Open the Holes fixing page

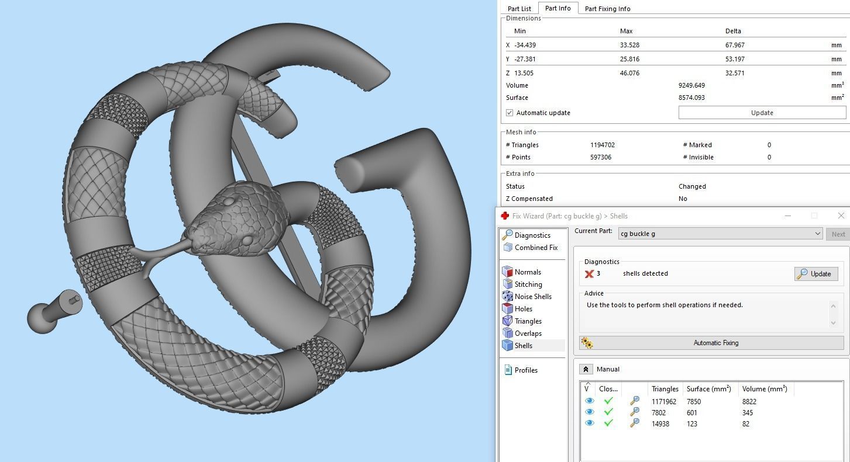coord(518,308)
